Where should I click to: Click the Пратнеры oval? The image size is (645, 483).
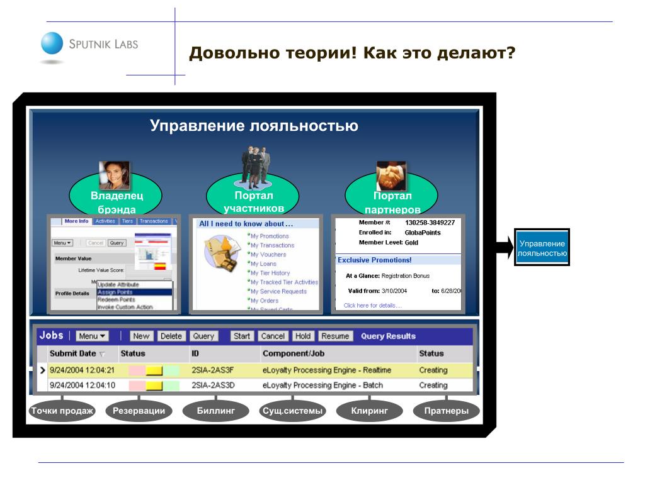point(447,411)
